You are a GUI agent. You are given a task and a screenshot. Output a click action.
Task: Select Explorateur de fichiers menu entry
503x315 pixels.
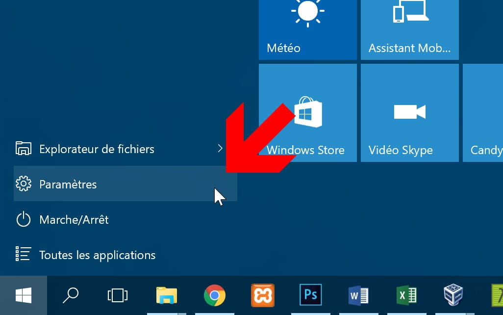click(x=126, y=149)
